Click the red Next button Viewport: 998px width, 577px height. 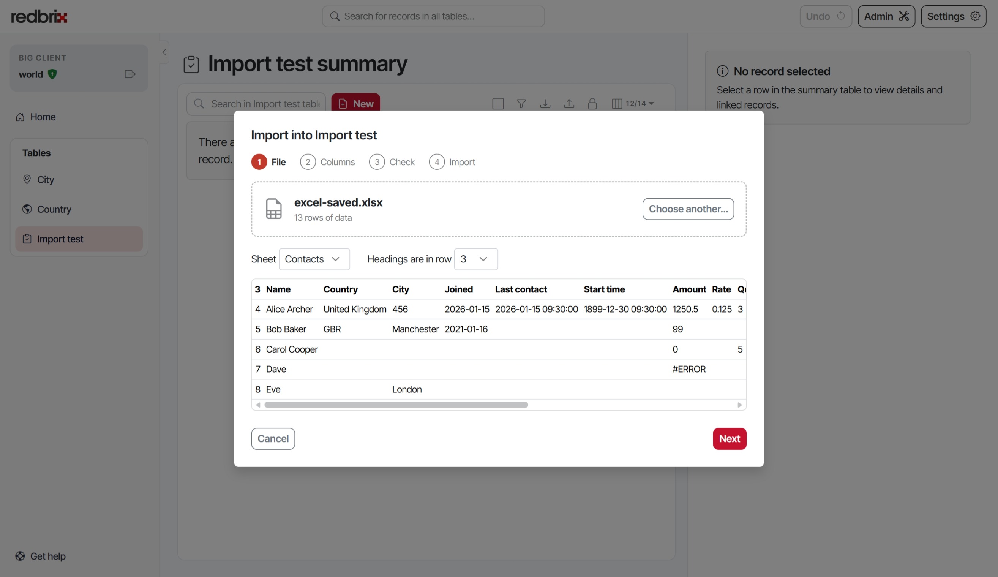pos(730,439)
